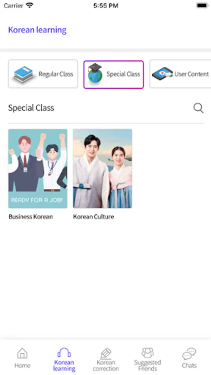211x375 pixels.
Task: Select the Korean learning headphones icon
Action: click(x=64, y=353)
